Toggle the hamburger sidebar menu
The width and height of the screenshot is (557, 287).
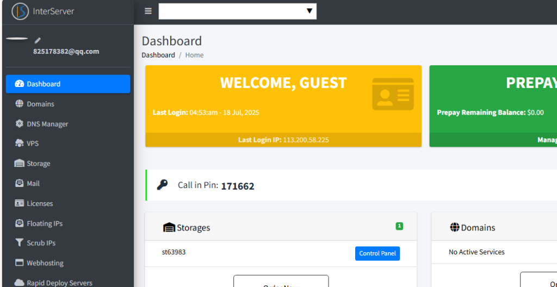tap(148, 11)
